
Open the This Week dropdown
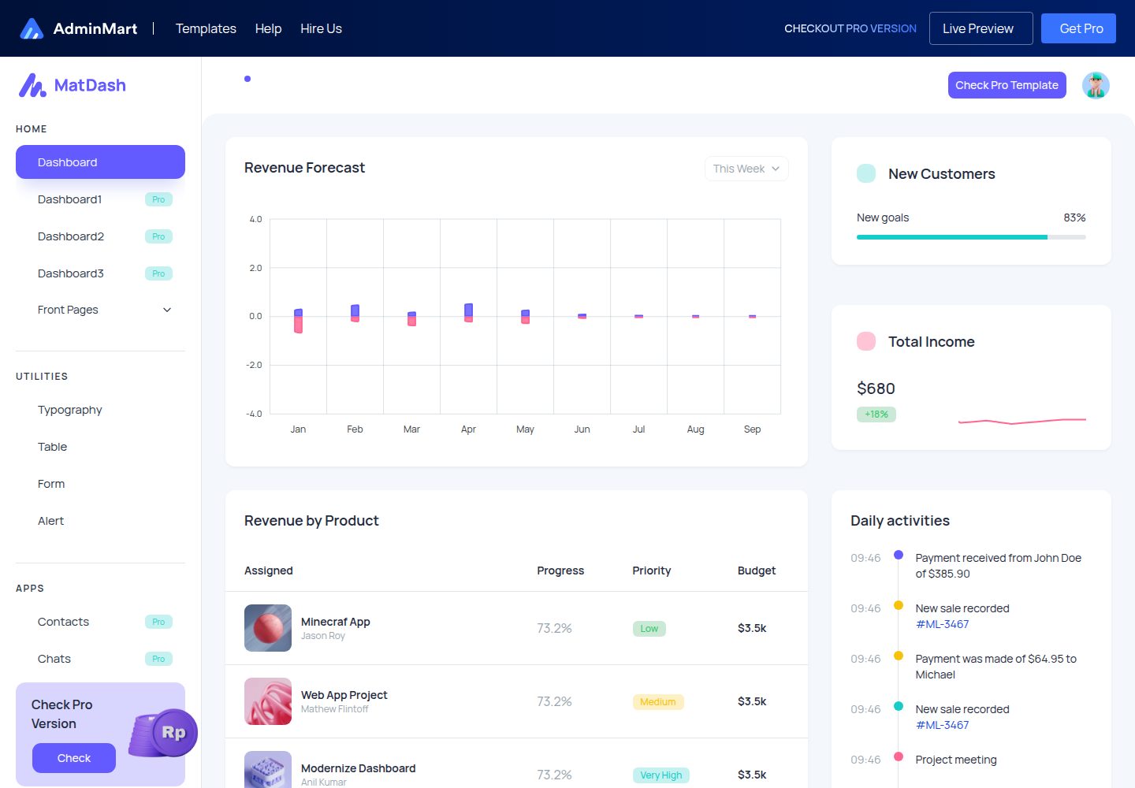tap(746, 169)
